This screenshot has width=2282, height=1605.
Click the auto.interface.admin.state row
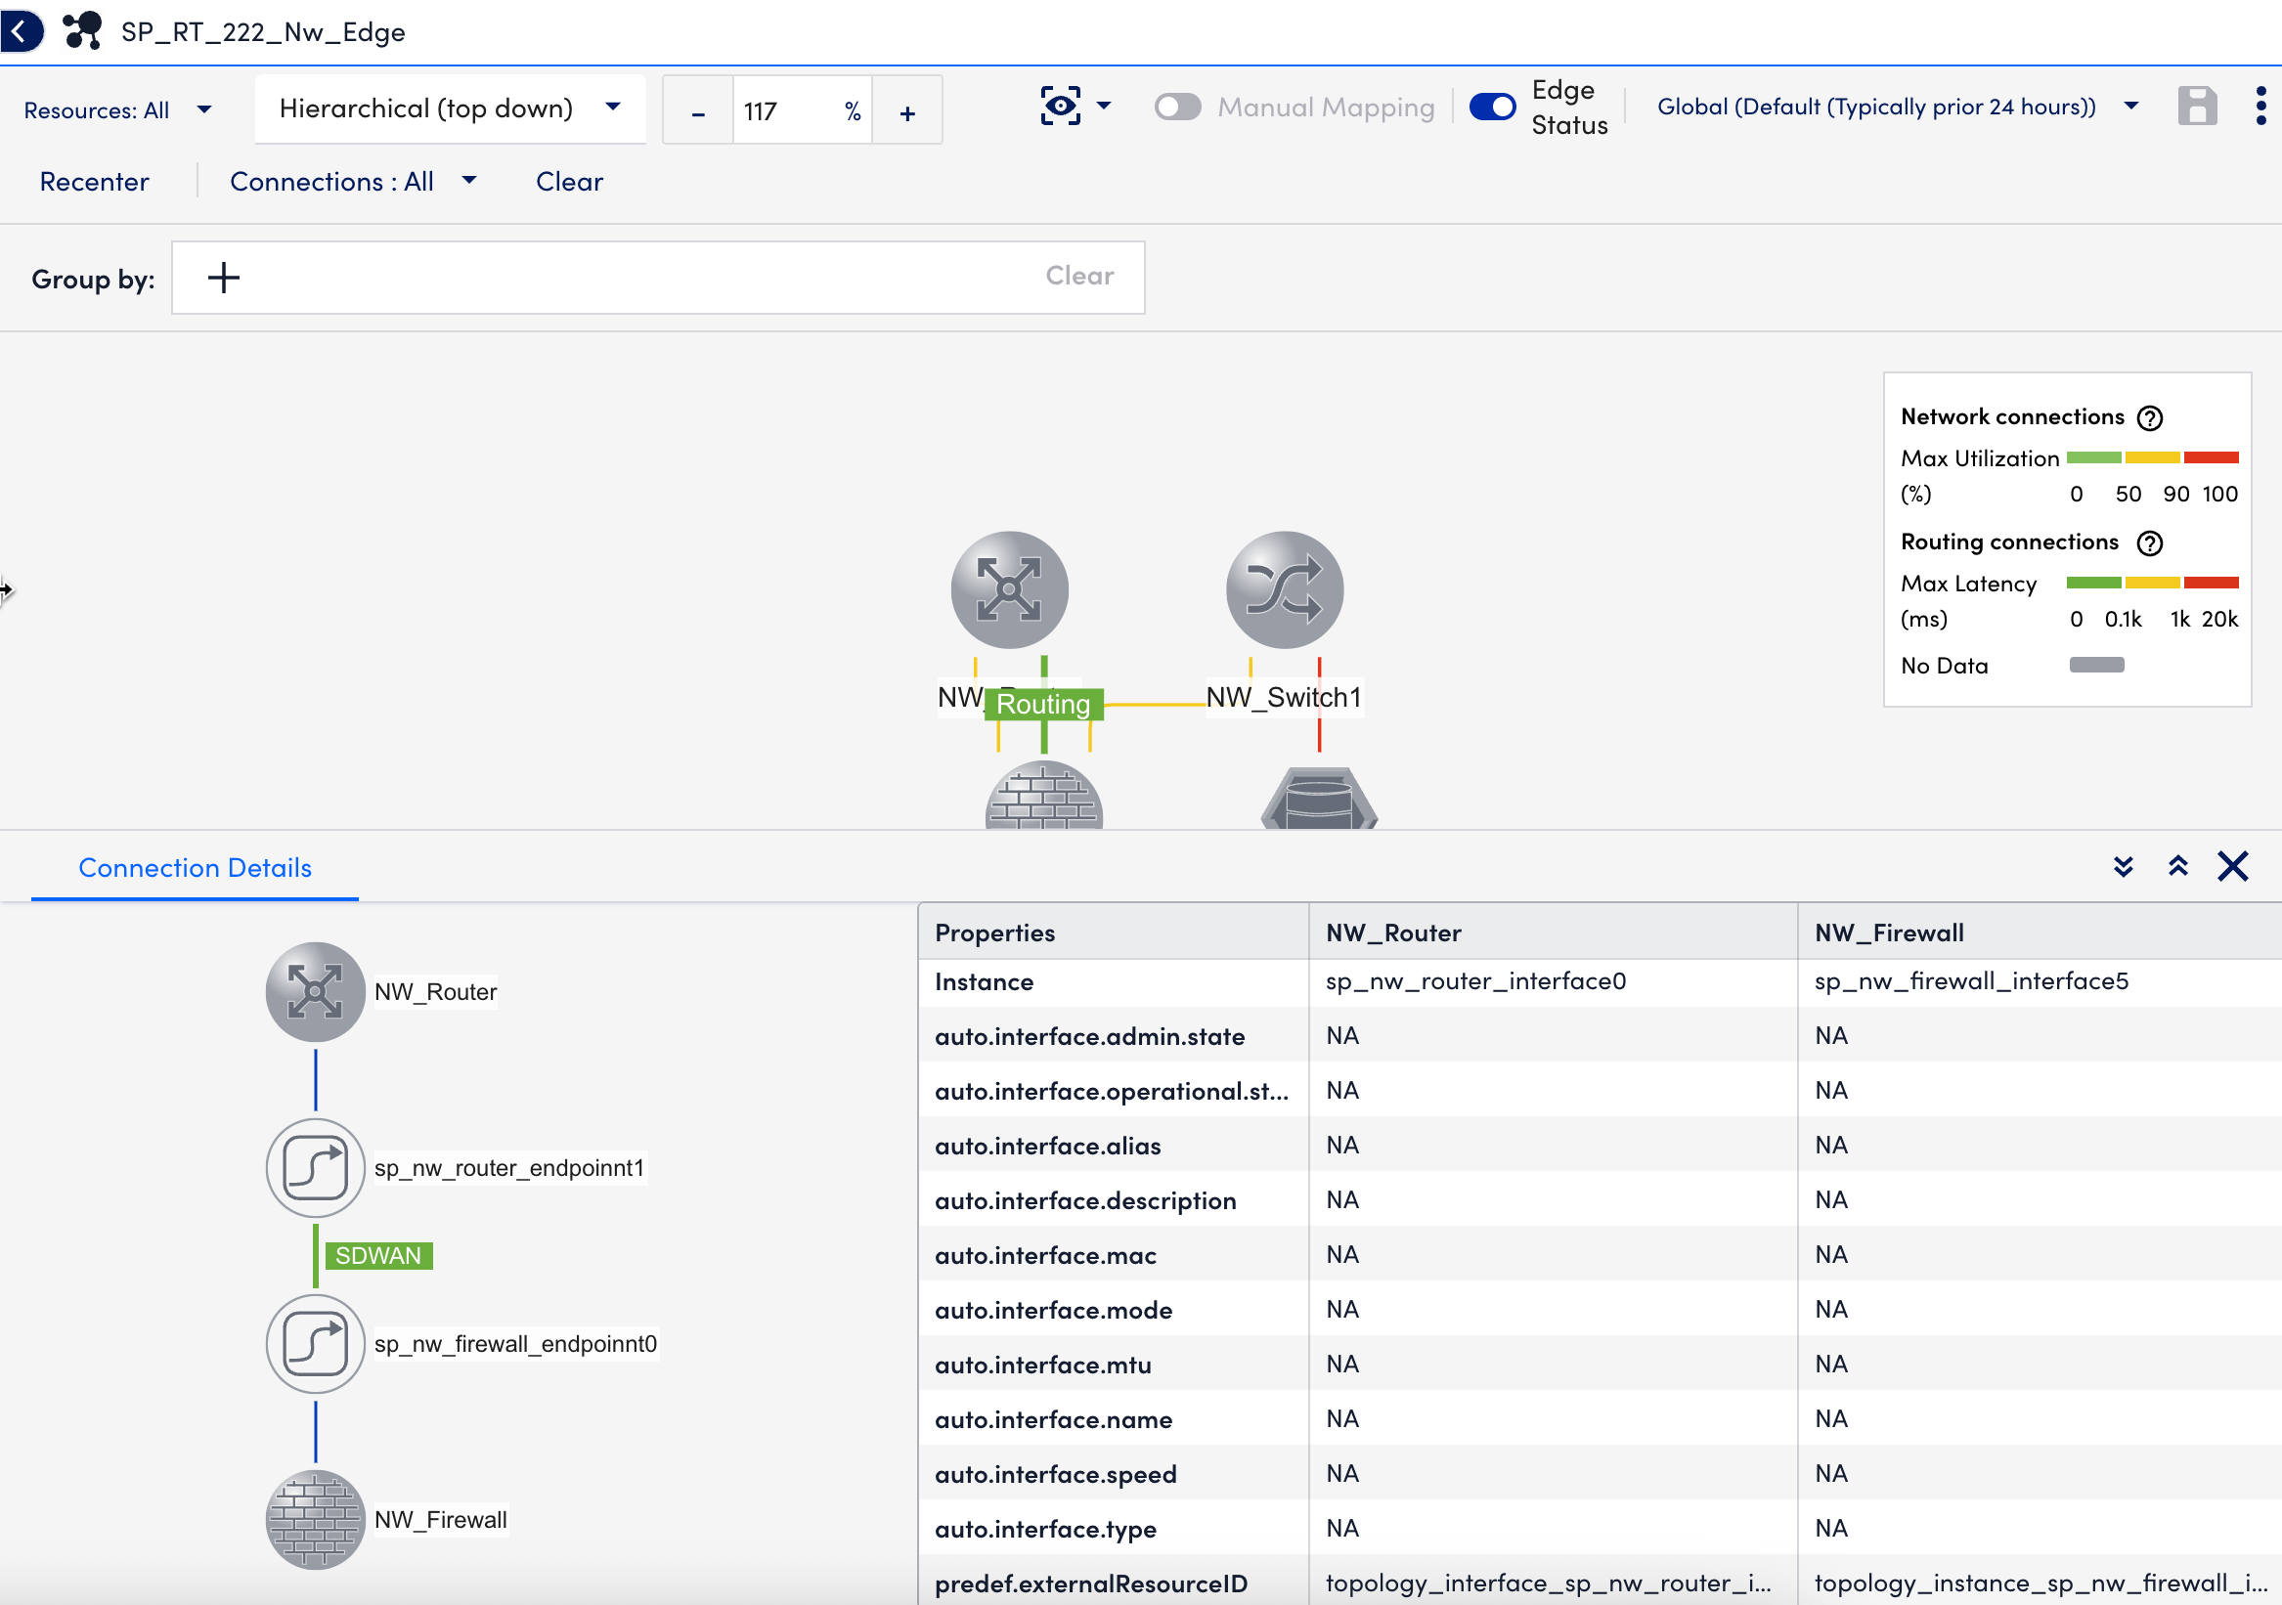click(1601, 1036)
